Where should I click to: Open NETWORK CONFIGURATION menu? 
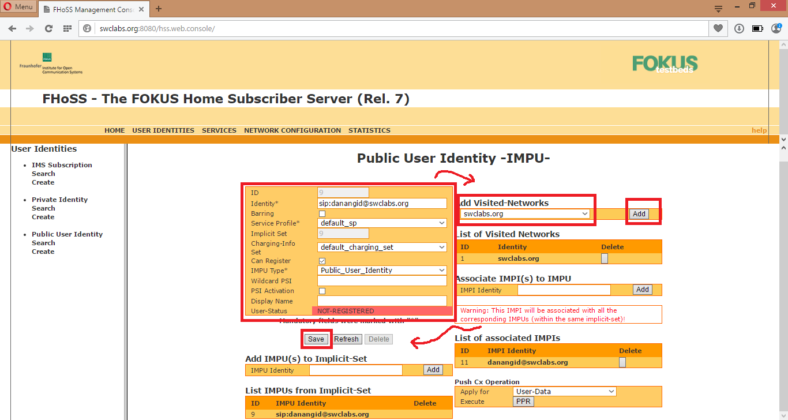pyautogui.click(x=292, y=130)
